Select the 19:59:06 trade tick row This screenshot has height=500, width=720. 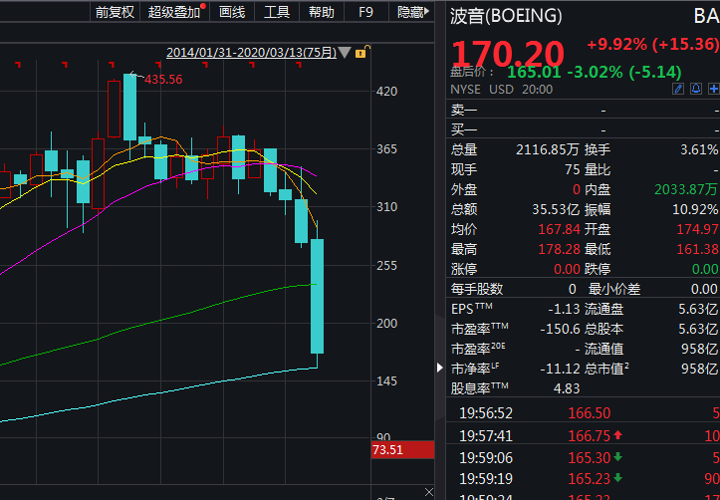(583, 457)
